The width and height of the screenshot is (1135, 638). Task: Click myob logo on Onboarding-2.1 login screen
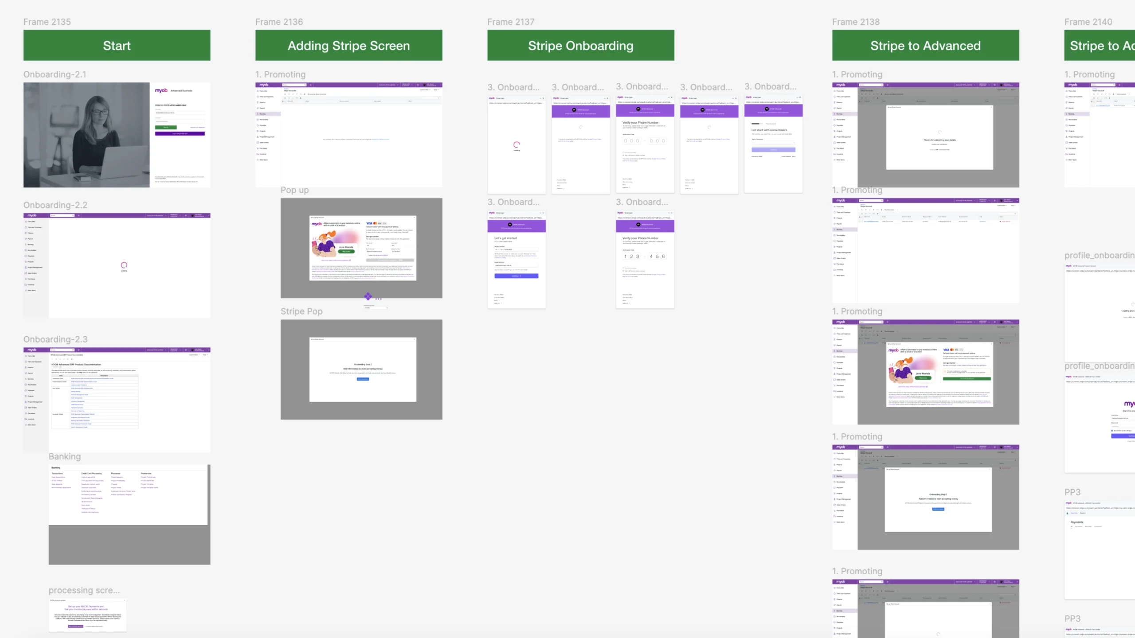(161, 90)
